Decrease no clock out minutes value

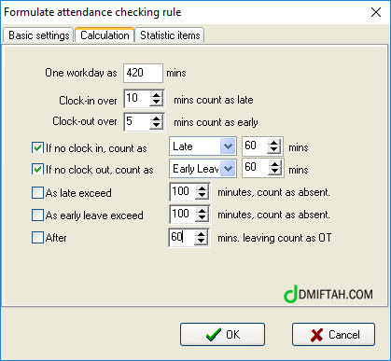[x=274, y=172]
